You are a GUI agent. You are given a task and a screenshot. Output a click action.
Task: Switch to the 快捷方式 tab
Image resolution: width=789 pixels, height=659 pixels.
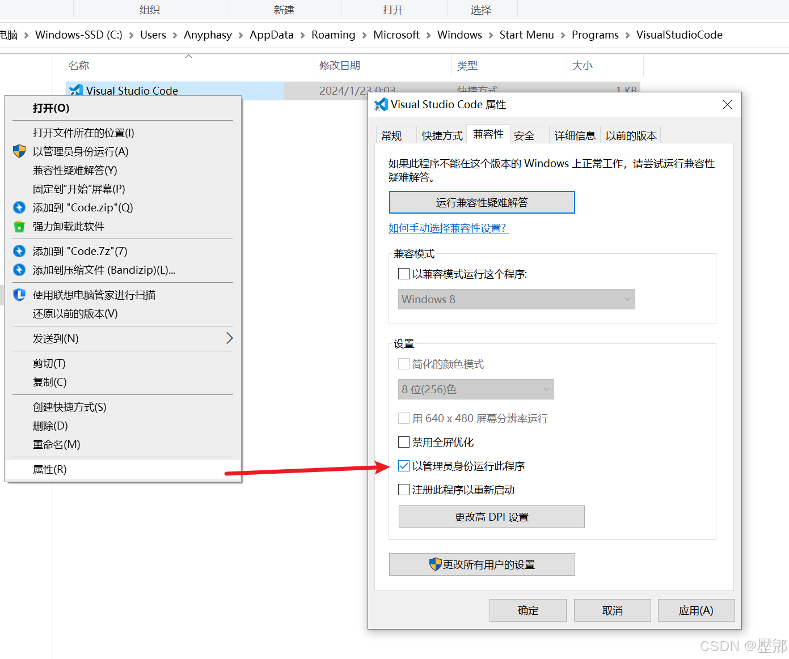(442, 135)
